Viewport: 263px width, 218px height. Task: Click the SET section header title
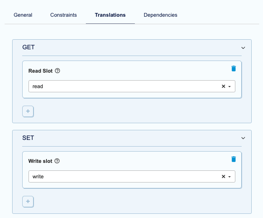[x=28, y=138]
